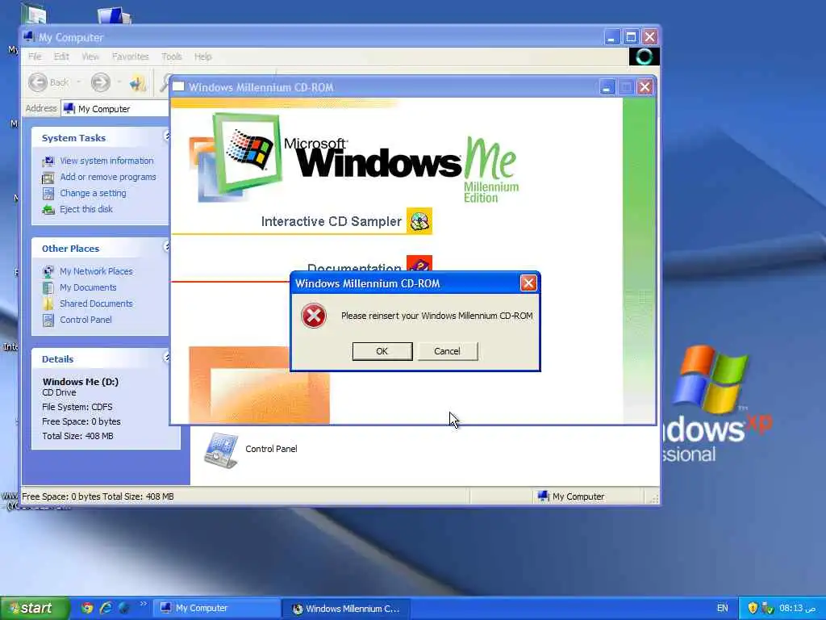Image resolution: width=826 pixels, height=620 pixels.
Task: Click the Forward arrow button in My Computer
Action: (x=101, y=82)
